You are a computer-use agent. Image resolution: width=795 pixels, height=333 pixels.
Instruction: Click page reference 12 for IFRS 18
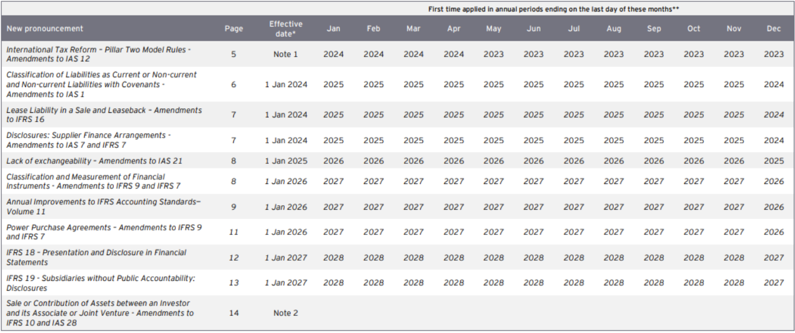[233, 258]
